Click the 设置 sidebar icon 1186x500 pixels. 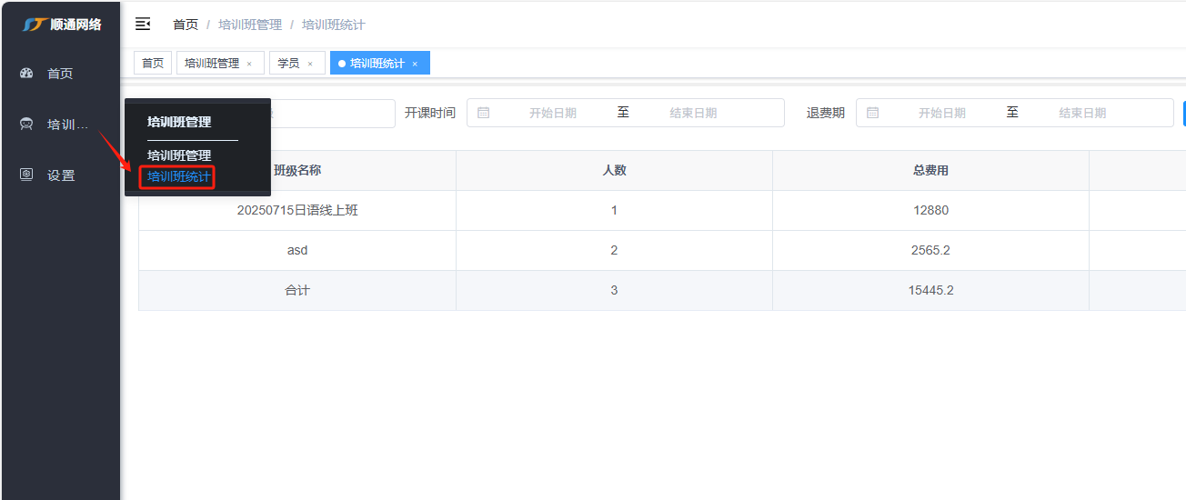point(26,175)
